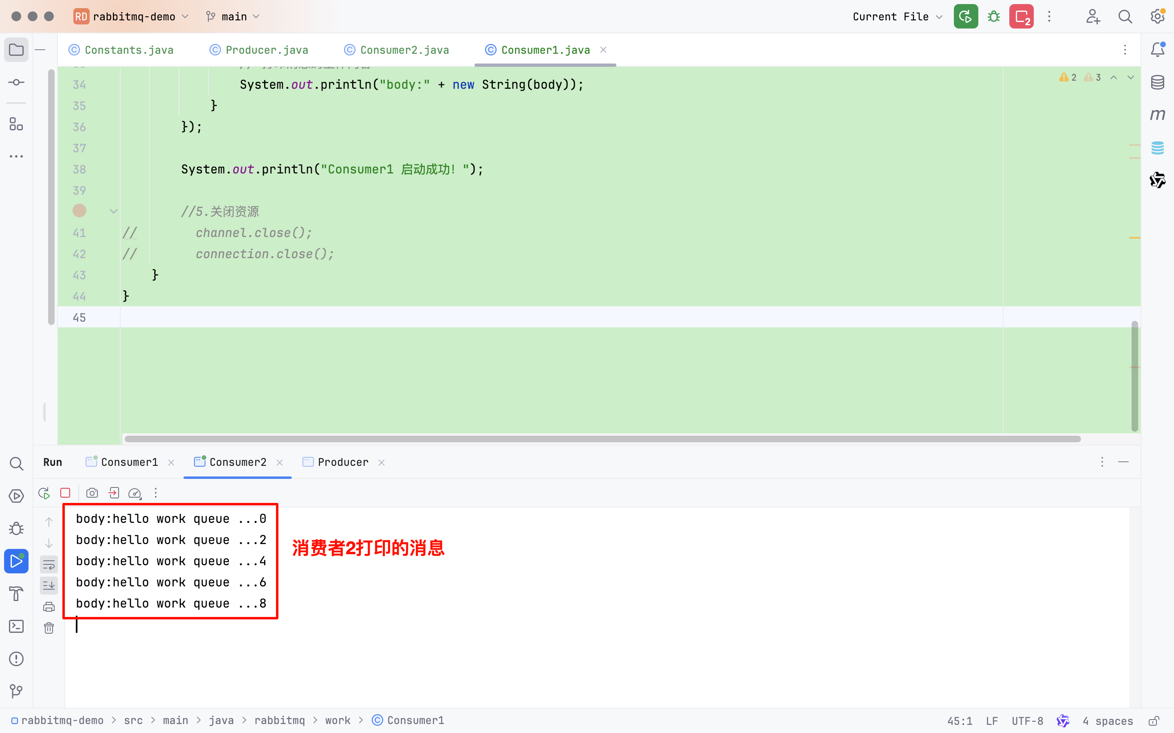This screenshot has height=733, width=1174.
Task: Open the Current File run configuration dropdown
Action: coord(897,16)
